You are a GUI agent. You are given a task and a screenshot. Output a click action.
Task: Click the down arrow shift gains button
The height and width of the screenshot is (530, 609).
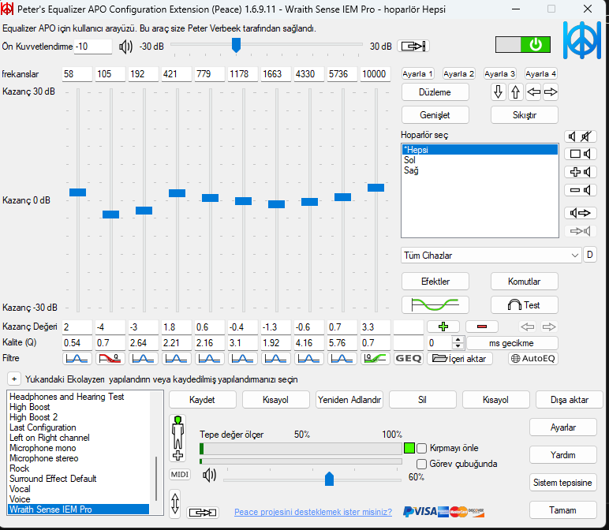[x=499, y=92]
